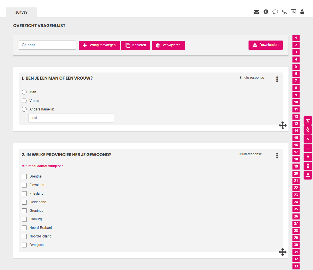Focus the Anders namelijk text field
Image resolution: width=313 pixels, height=270 pixels.
[71, 118]
